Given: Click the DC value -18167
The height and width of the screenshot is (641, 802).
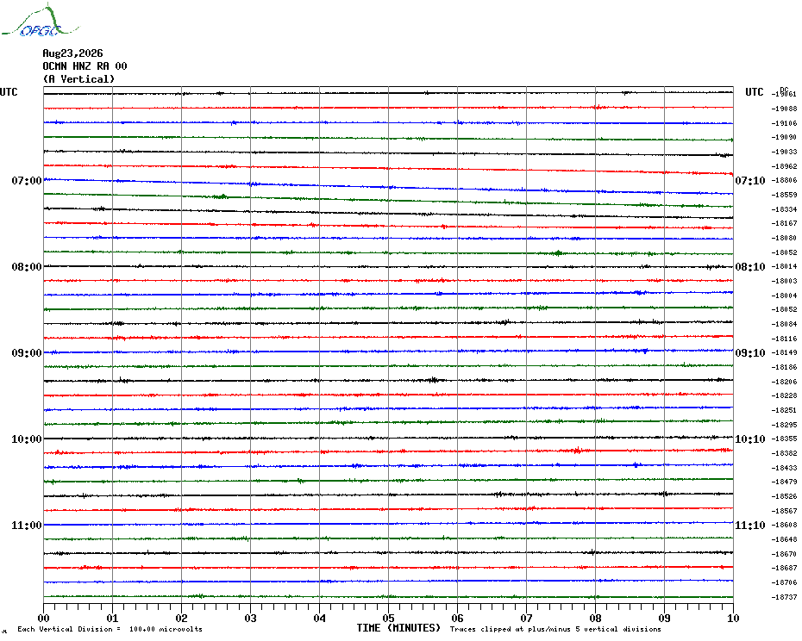Looking at the screenshot, I should (x=784, y=223).
